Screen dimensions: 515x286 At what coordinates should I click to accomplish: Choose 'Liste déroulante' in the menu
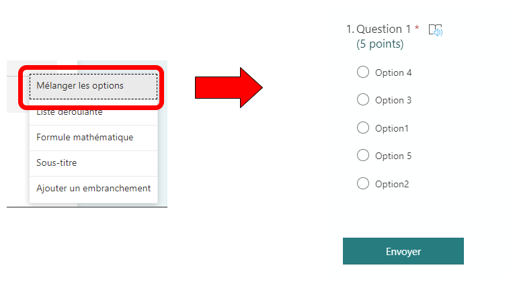click(70, 113)
